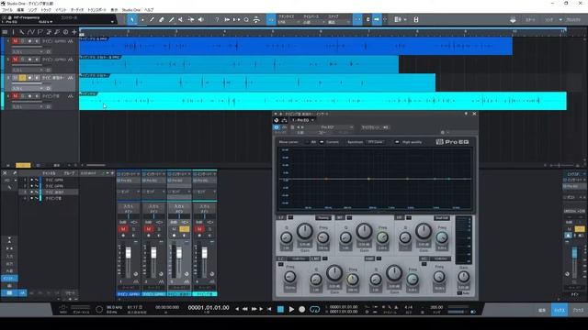The height and width of the screenshot is (330, 588).
Task: Toggle the Loop button in transport
Action: (314, 309)
